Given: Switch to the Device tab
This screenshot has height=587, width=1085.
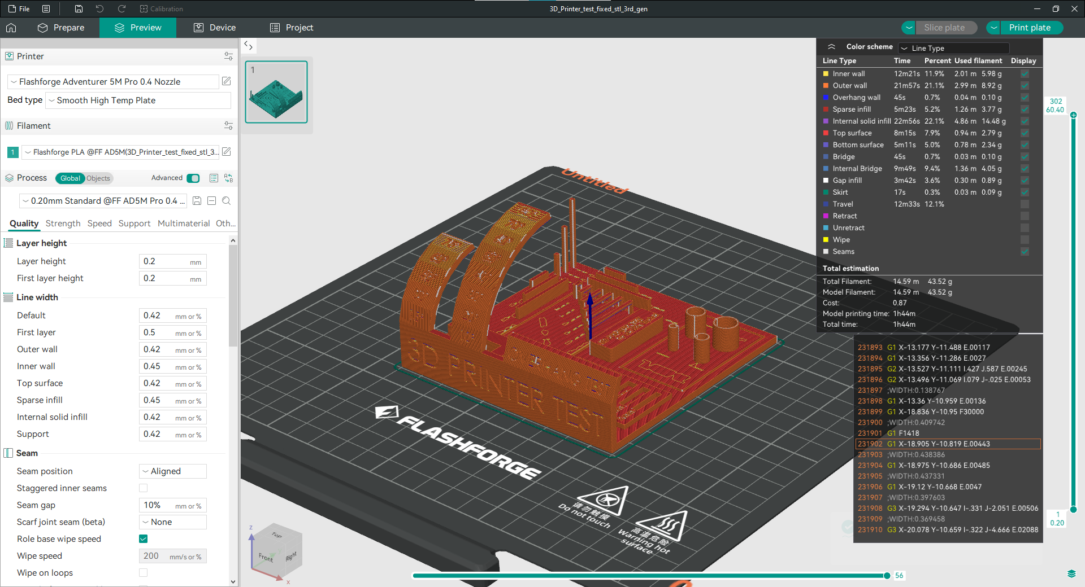Looking at the screenshot, I should click(x=215, y=28).
